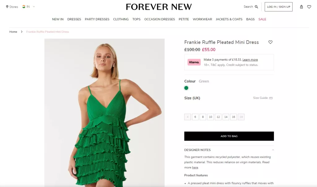Viewport: 317px width, 187px height.
Task: Click the breadcrumb chevron after Home
Action: tap(22, 32)
